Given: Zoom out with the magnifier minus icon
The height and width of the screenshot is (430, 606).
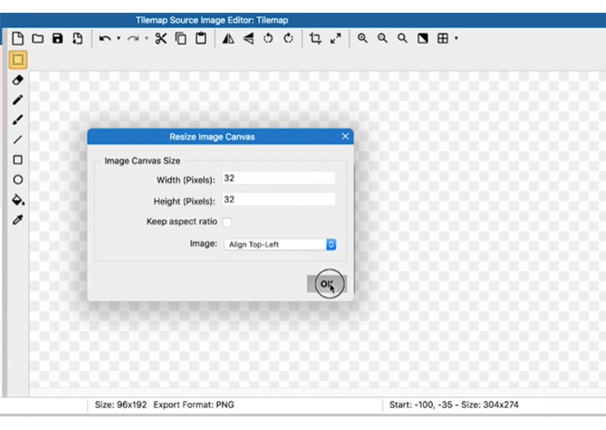Looking at the screenshot, I should [x=383, y=38].
